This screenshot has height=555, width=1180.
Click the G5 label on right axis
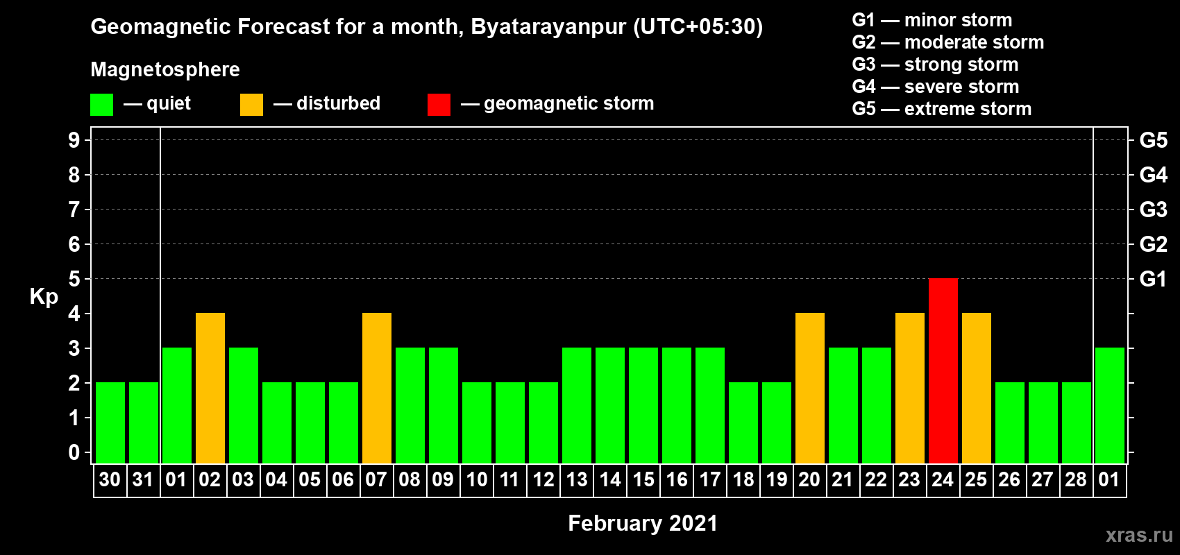coord(1154,140)
